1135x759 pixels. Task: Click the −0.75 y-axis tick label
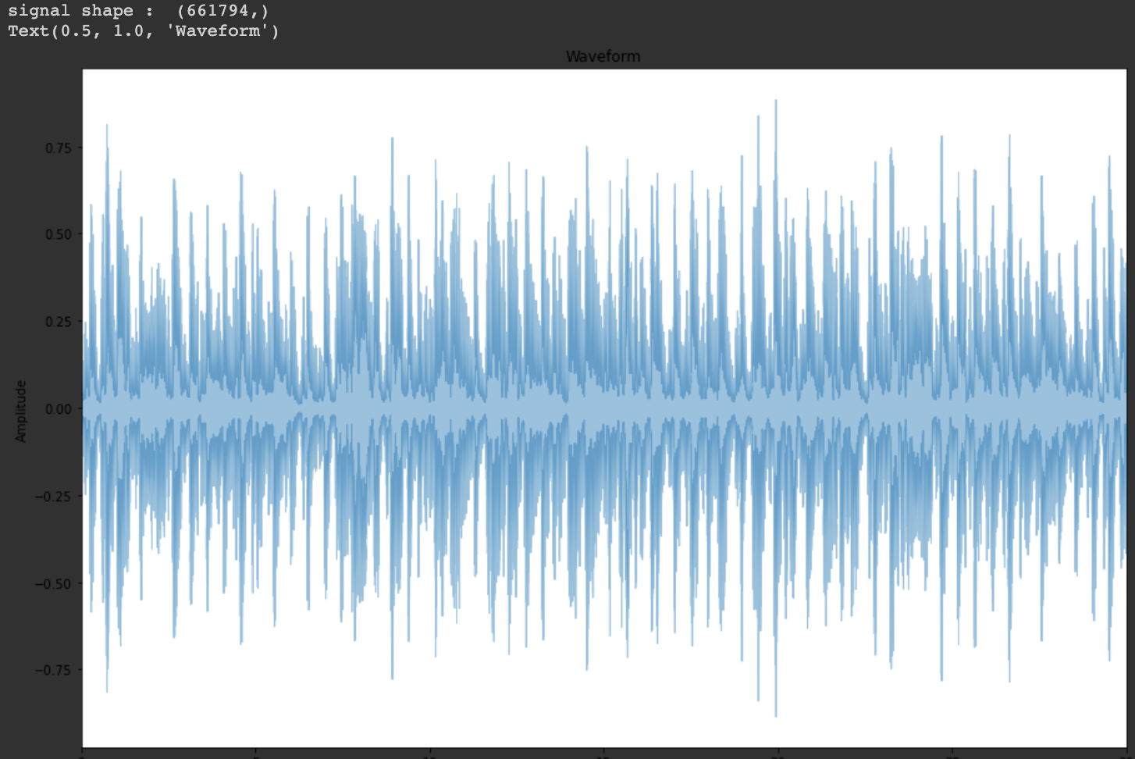point(54,670)
